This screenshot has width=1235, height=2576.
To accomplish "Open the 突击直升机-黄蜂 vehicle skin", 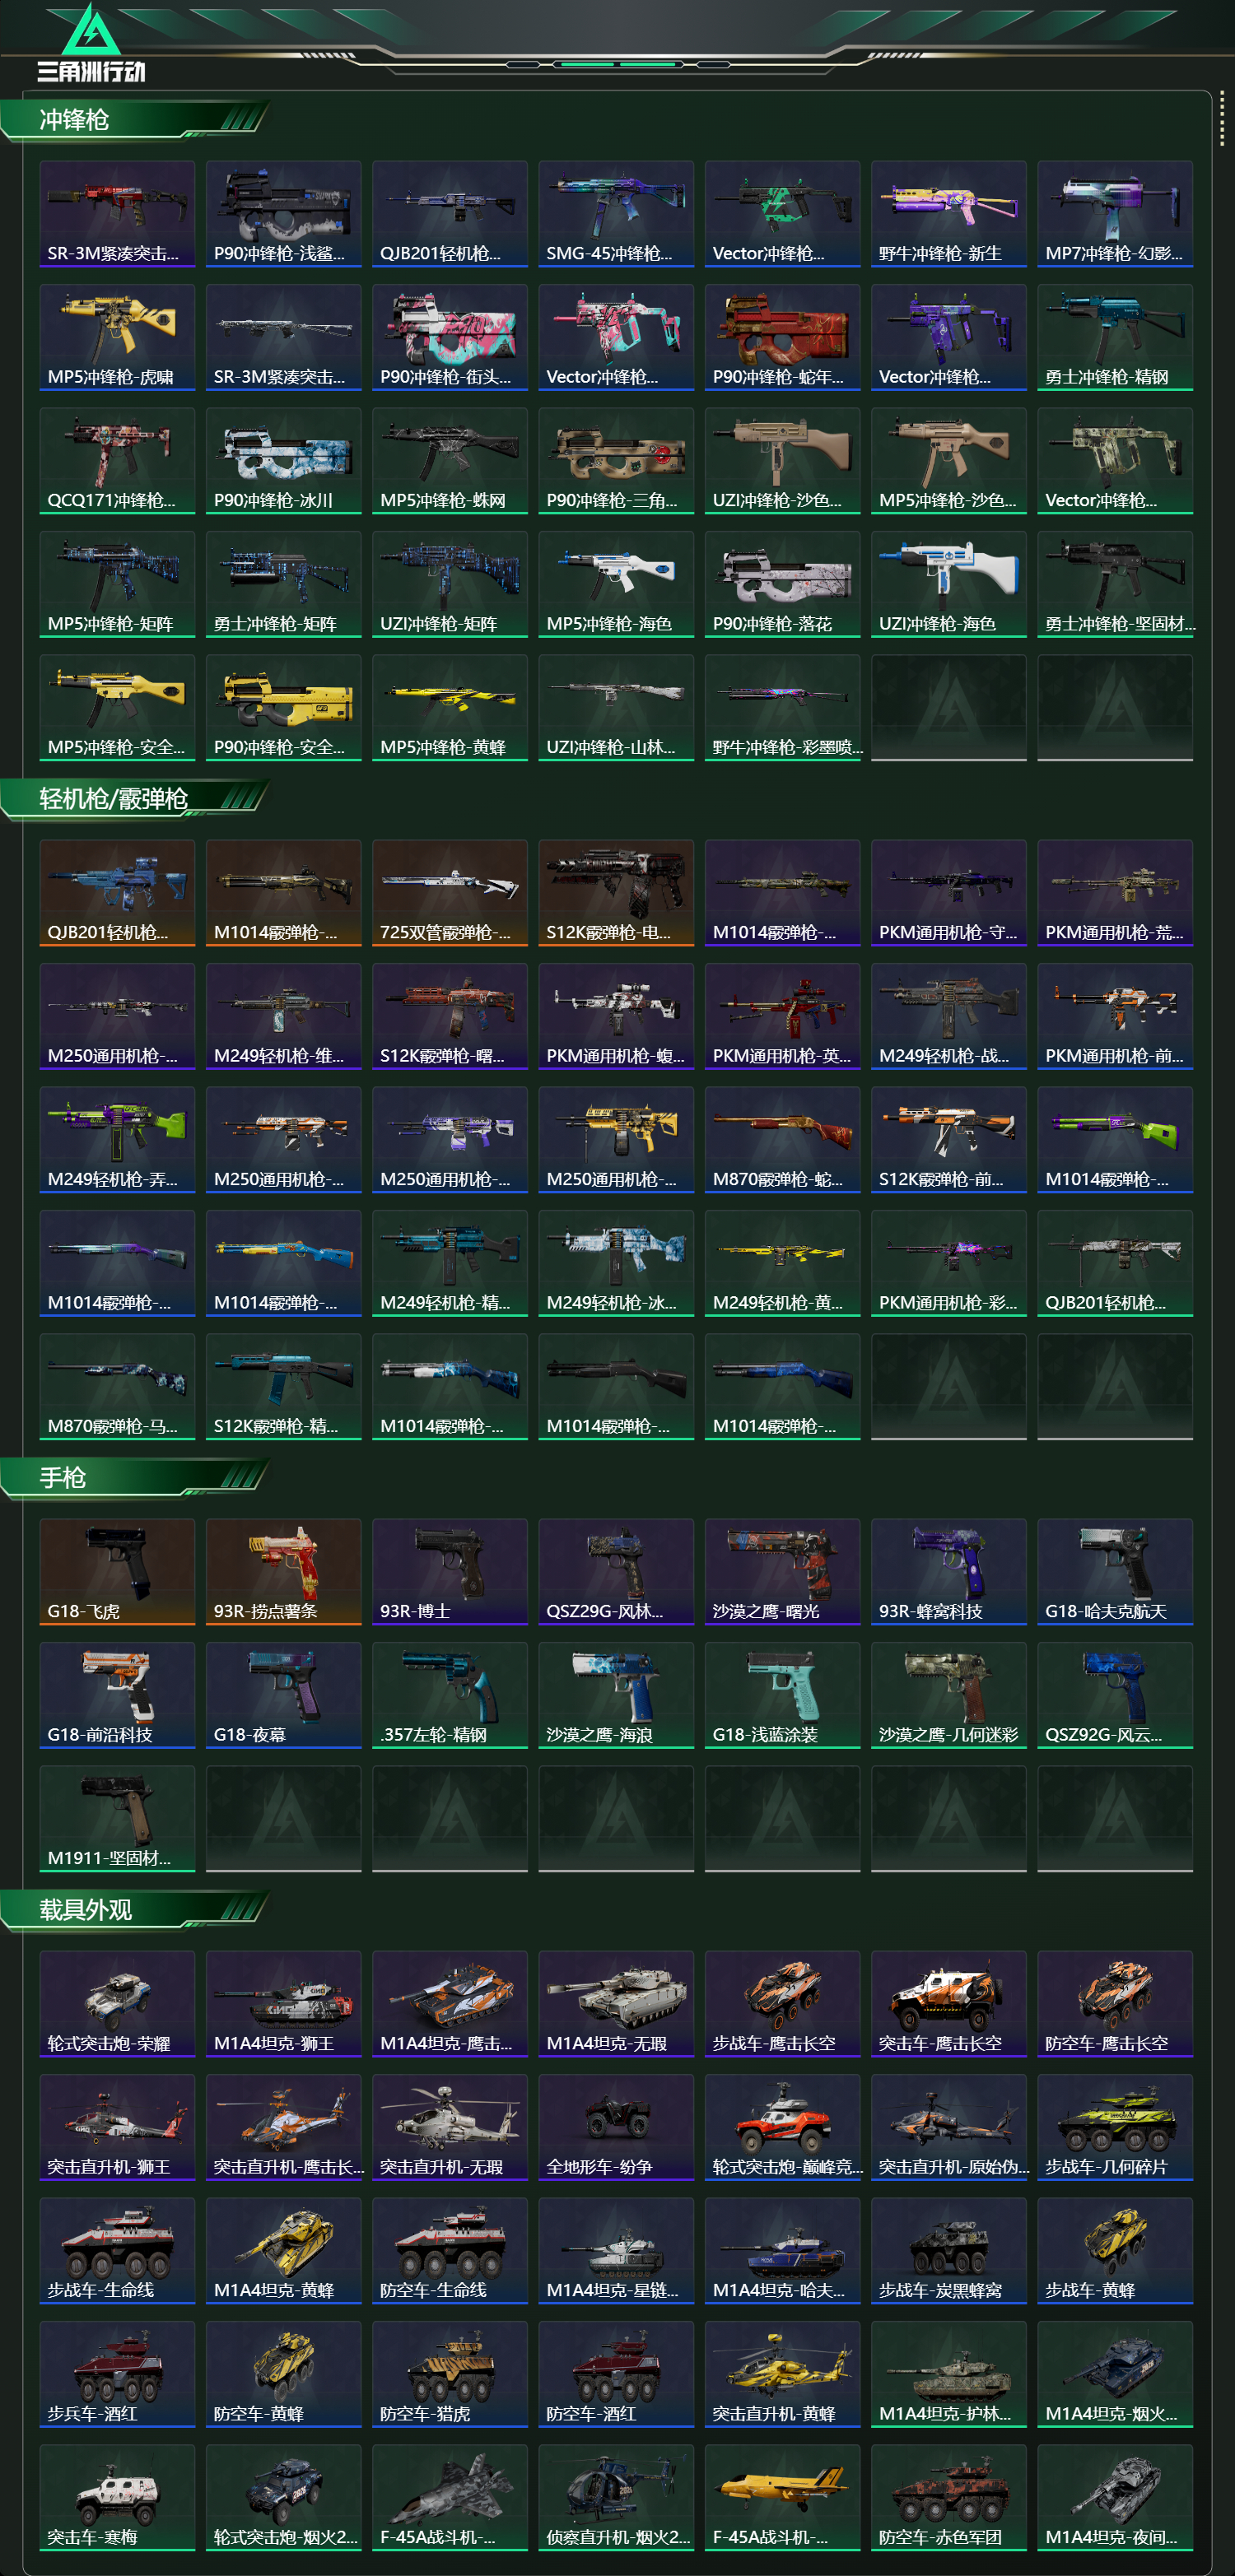I will [782, 2374].
